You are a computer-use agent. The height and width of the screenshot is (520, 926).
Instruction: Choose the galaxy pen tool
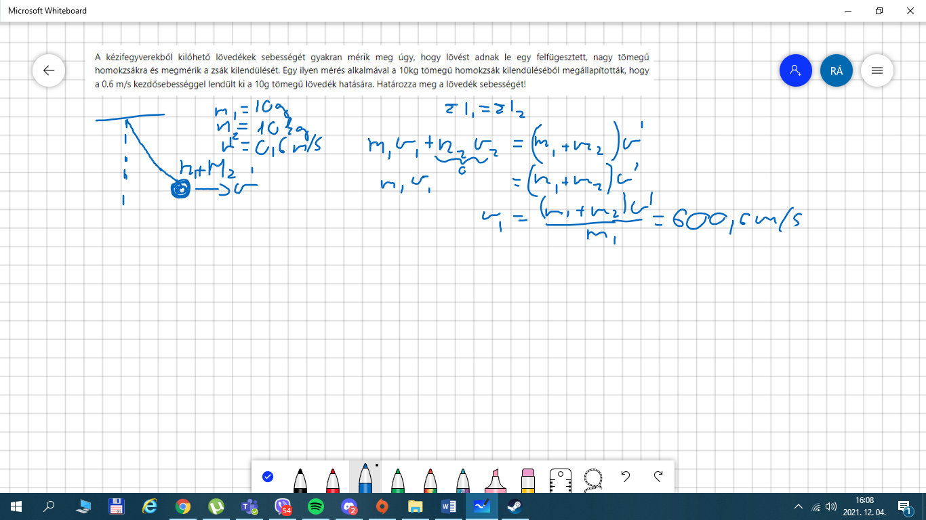click(x=463, y=479)
